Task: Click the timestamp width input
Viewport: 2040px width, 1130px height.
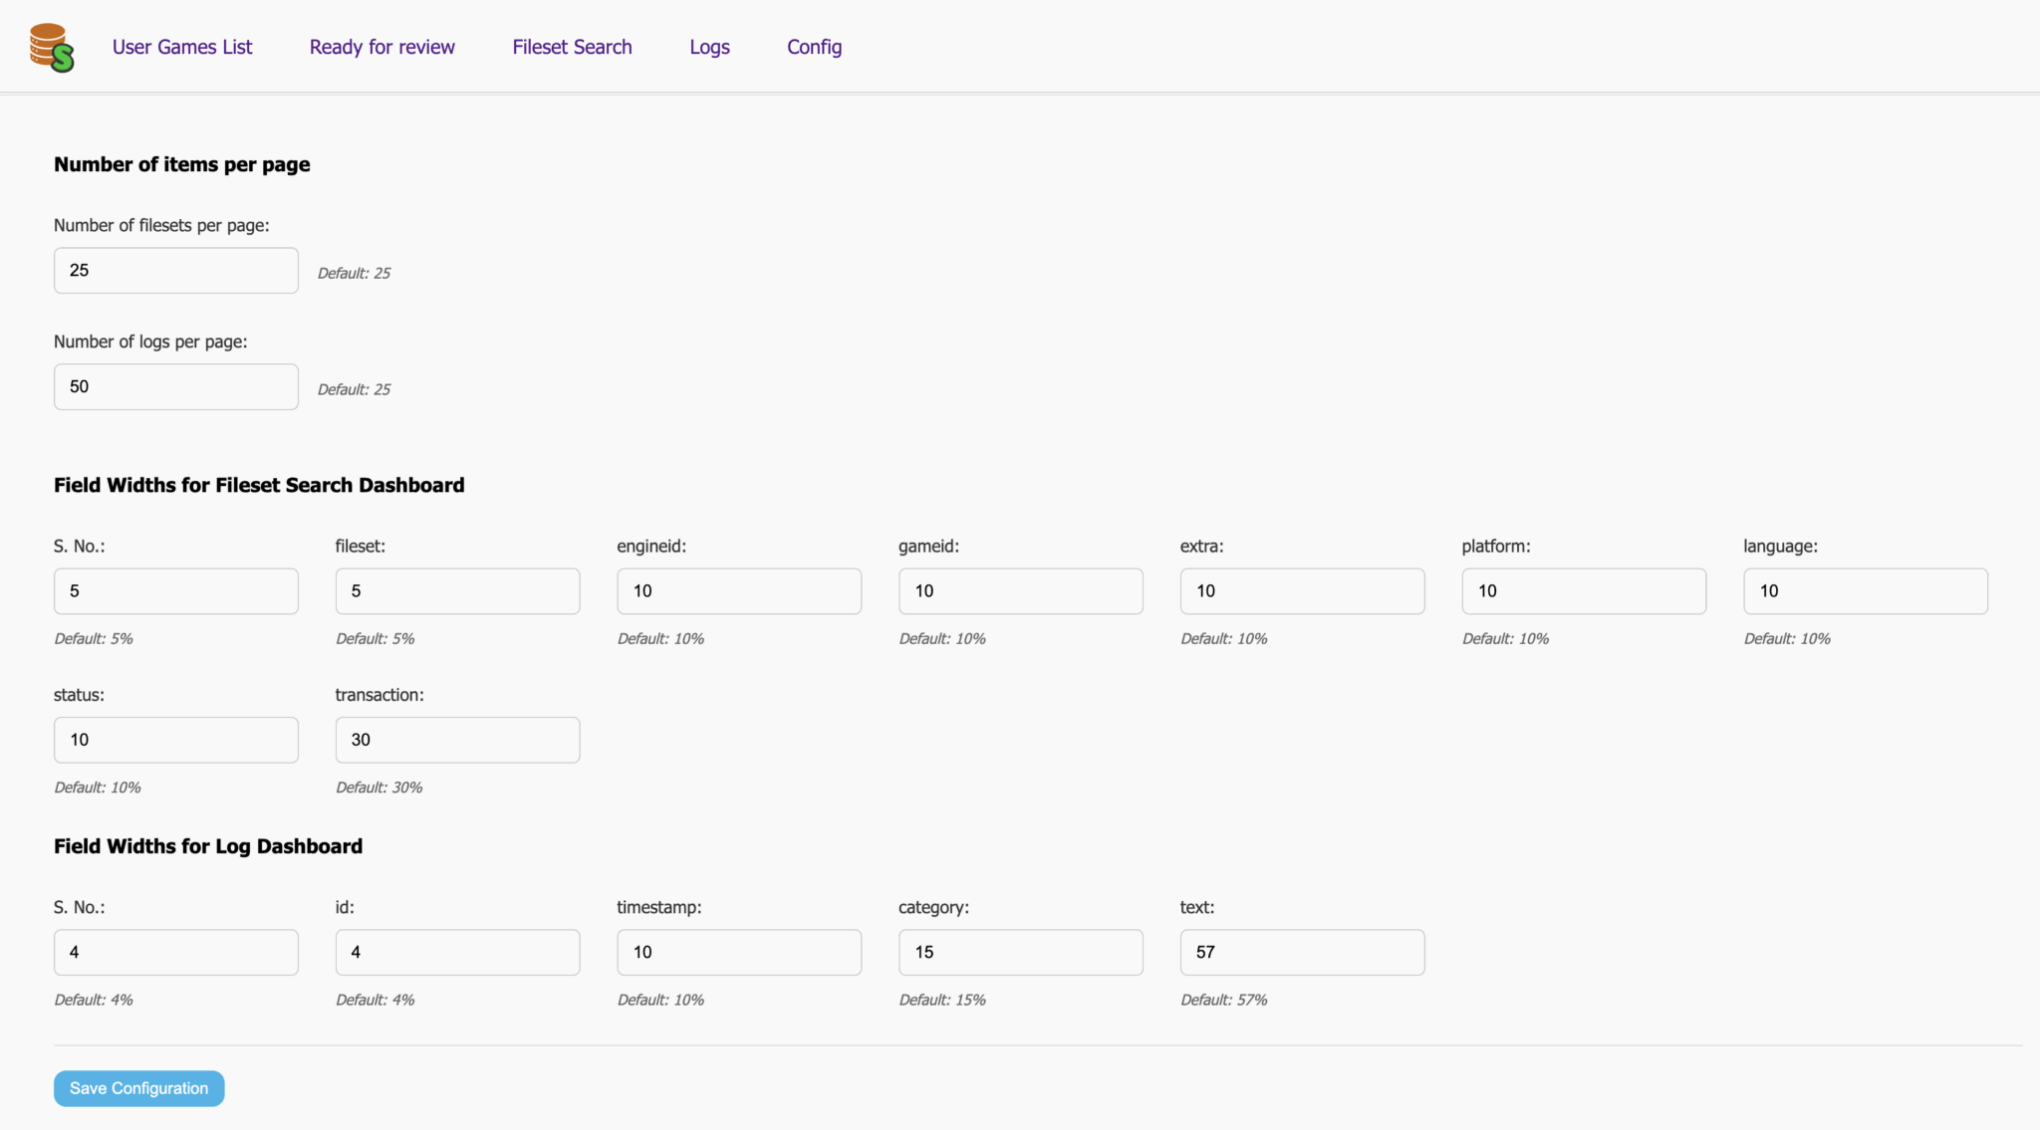Action: [739, 953]
